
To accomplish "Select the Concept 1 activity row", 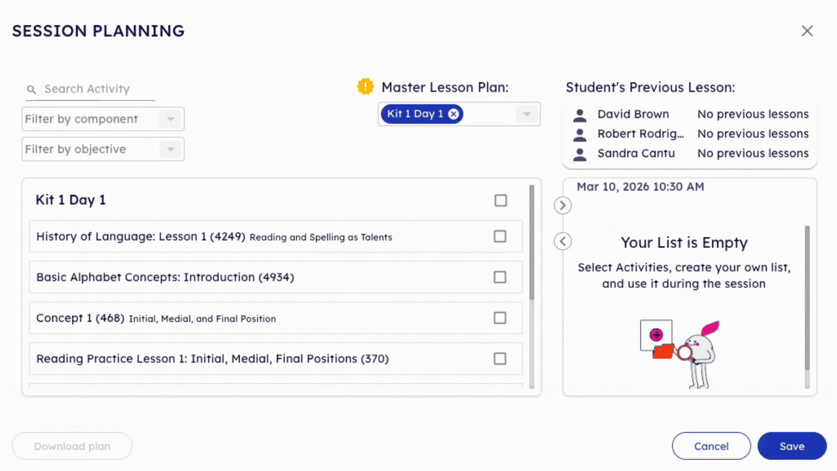I will (x=275, y=318).
